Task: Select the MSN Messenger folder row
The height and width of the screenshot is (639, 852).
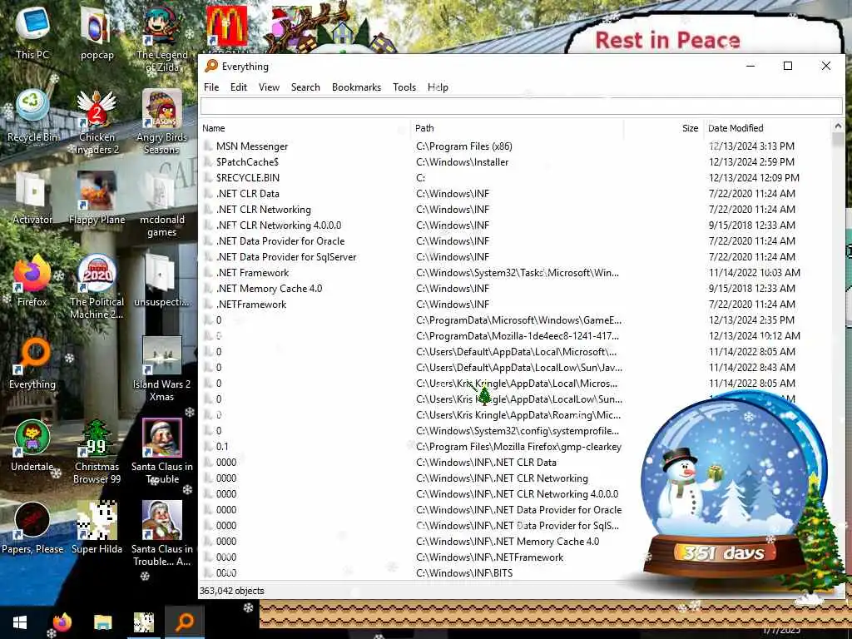Action: pyautogui.click(x=515, y=146)
